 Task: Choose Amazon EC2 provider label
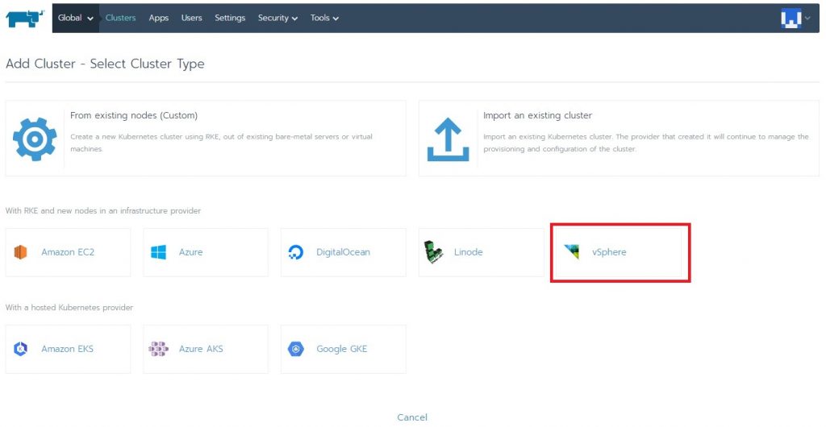pos(68,252)
